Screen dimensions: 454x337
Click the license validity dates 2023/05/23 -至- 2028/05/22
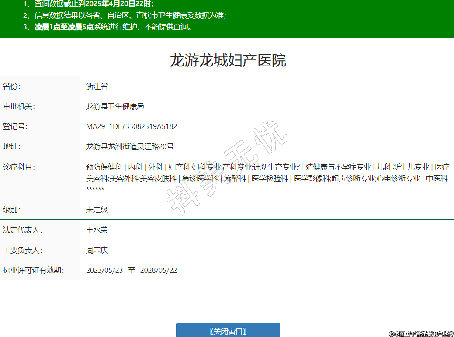tap(132, 270)
